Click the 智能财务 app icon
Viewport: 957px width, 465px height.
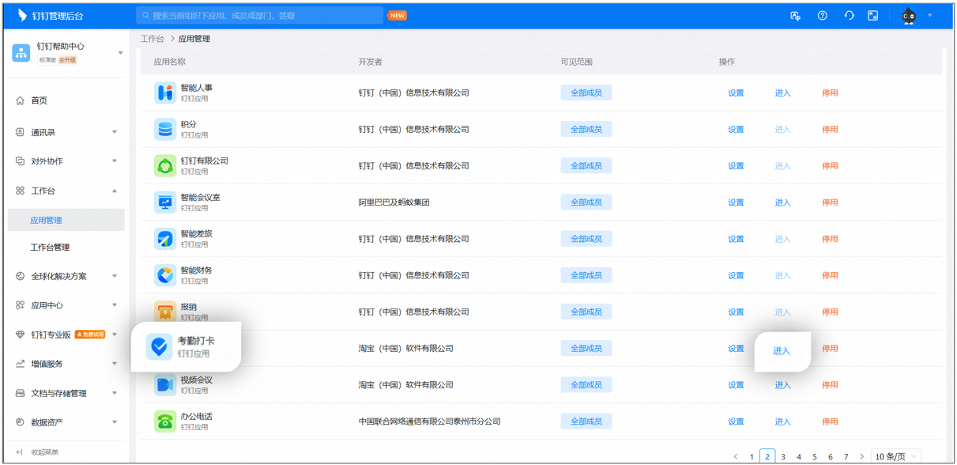[164, 275]
